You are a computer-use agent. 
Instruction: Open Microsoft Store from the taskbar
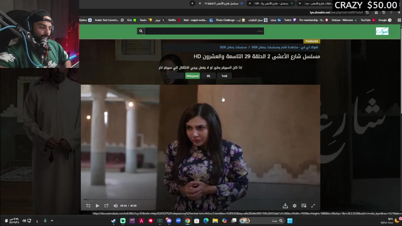click(x=197, y=221)
